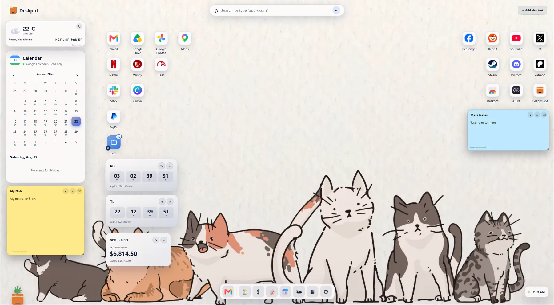
Task: Open the Gmail shortcut
Action: (114, 38)
